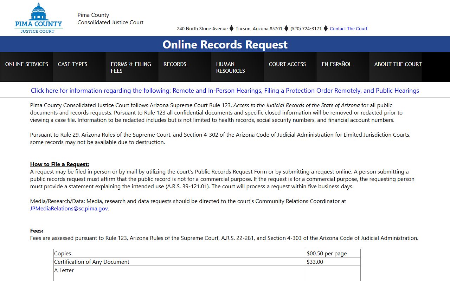Click the 'Pima County Consolidated Justice Court' header text
Image resolution: width=450 pixels, height=281 pixels.
pyautogui.click(x=110, y=19)
